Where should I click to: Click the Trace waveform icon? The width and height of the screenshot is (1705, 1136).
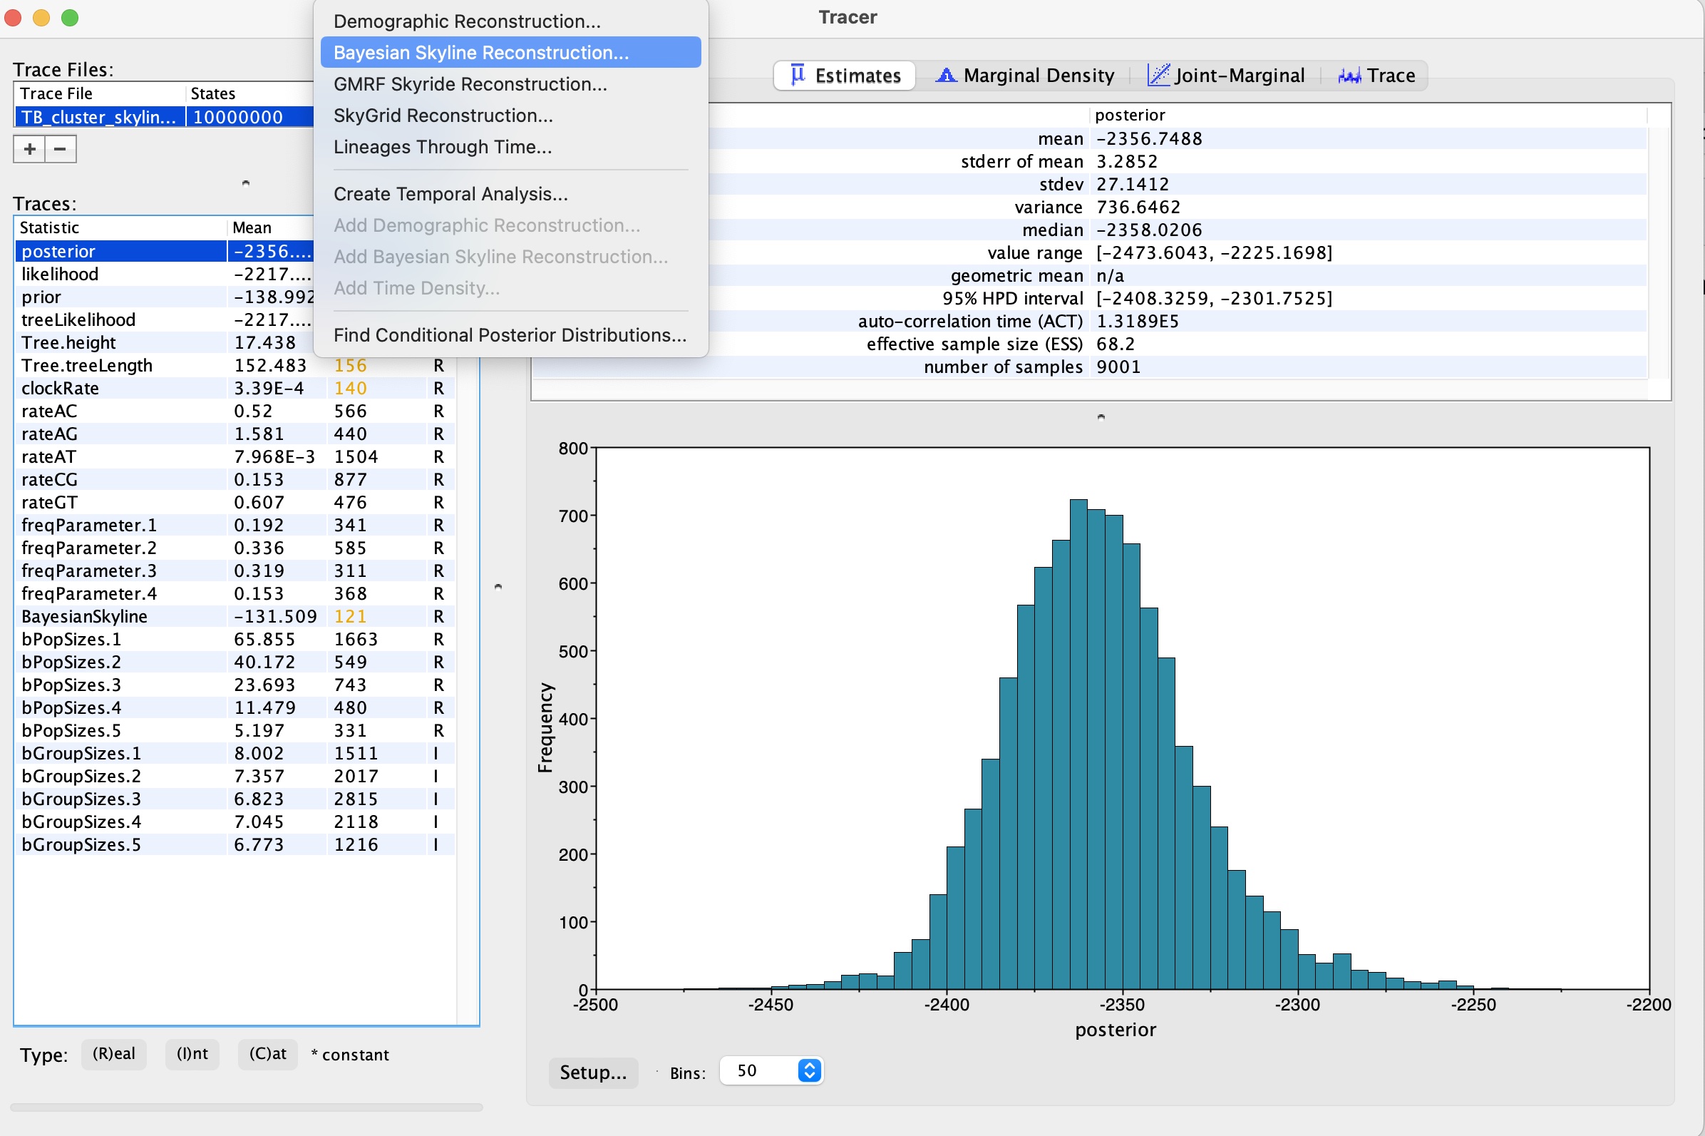tap(1349, 76)
